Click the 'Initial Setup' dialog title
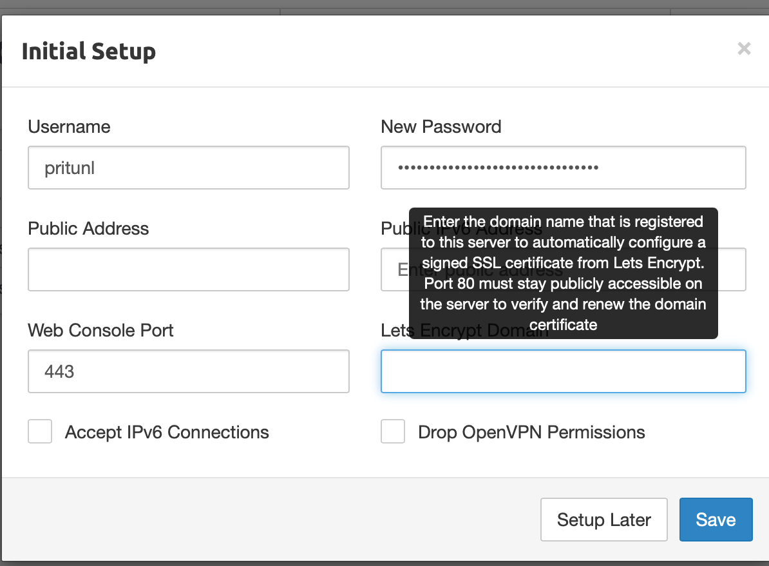Viewport: 769px width, 566px height. click(x=89, y=52)
